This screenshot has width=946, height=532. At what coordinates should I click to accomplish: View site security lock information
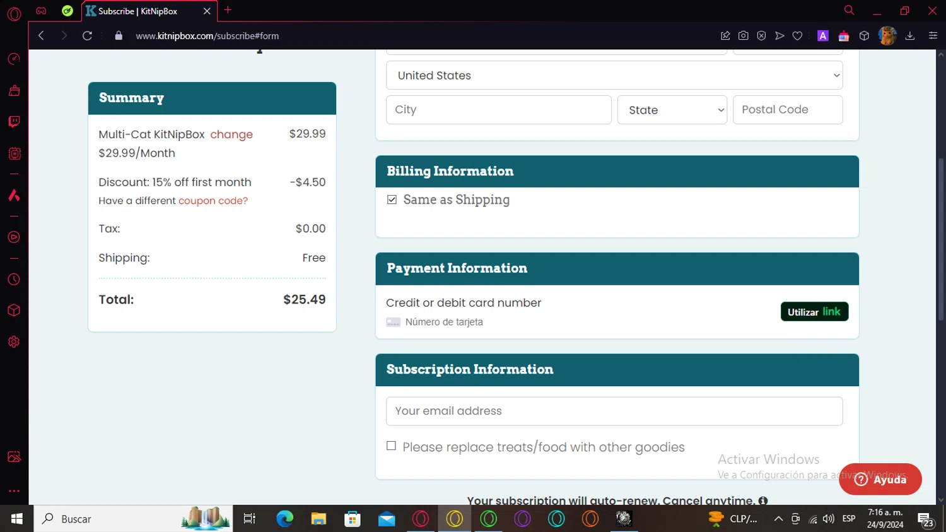click(119, 36)
